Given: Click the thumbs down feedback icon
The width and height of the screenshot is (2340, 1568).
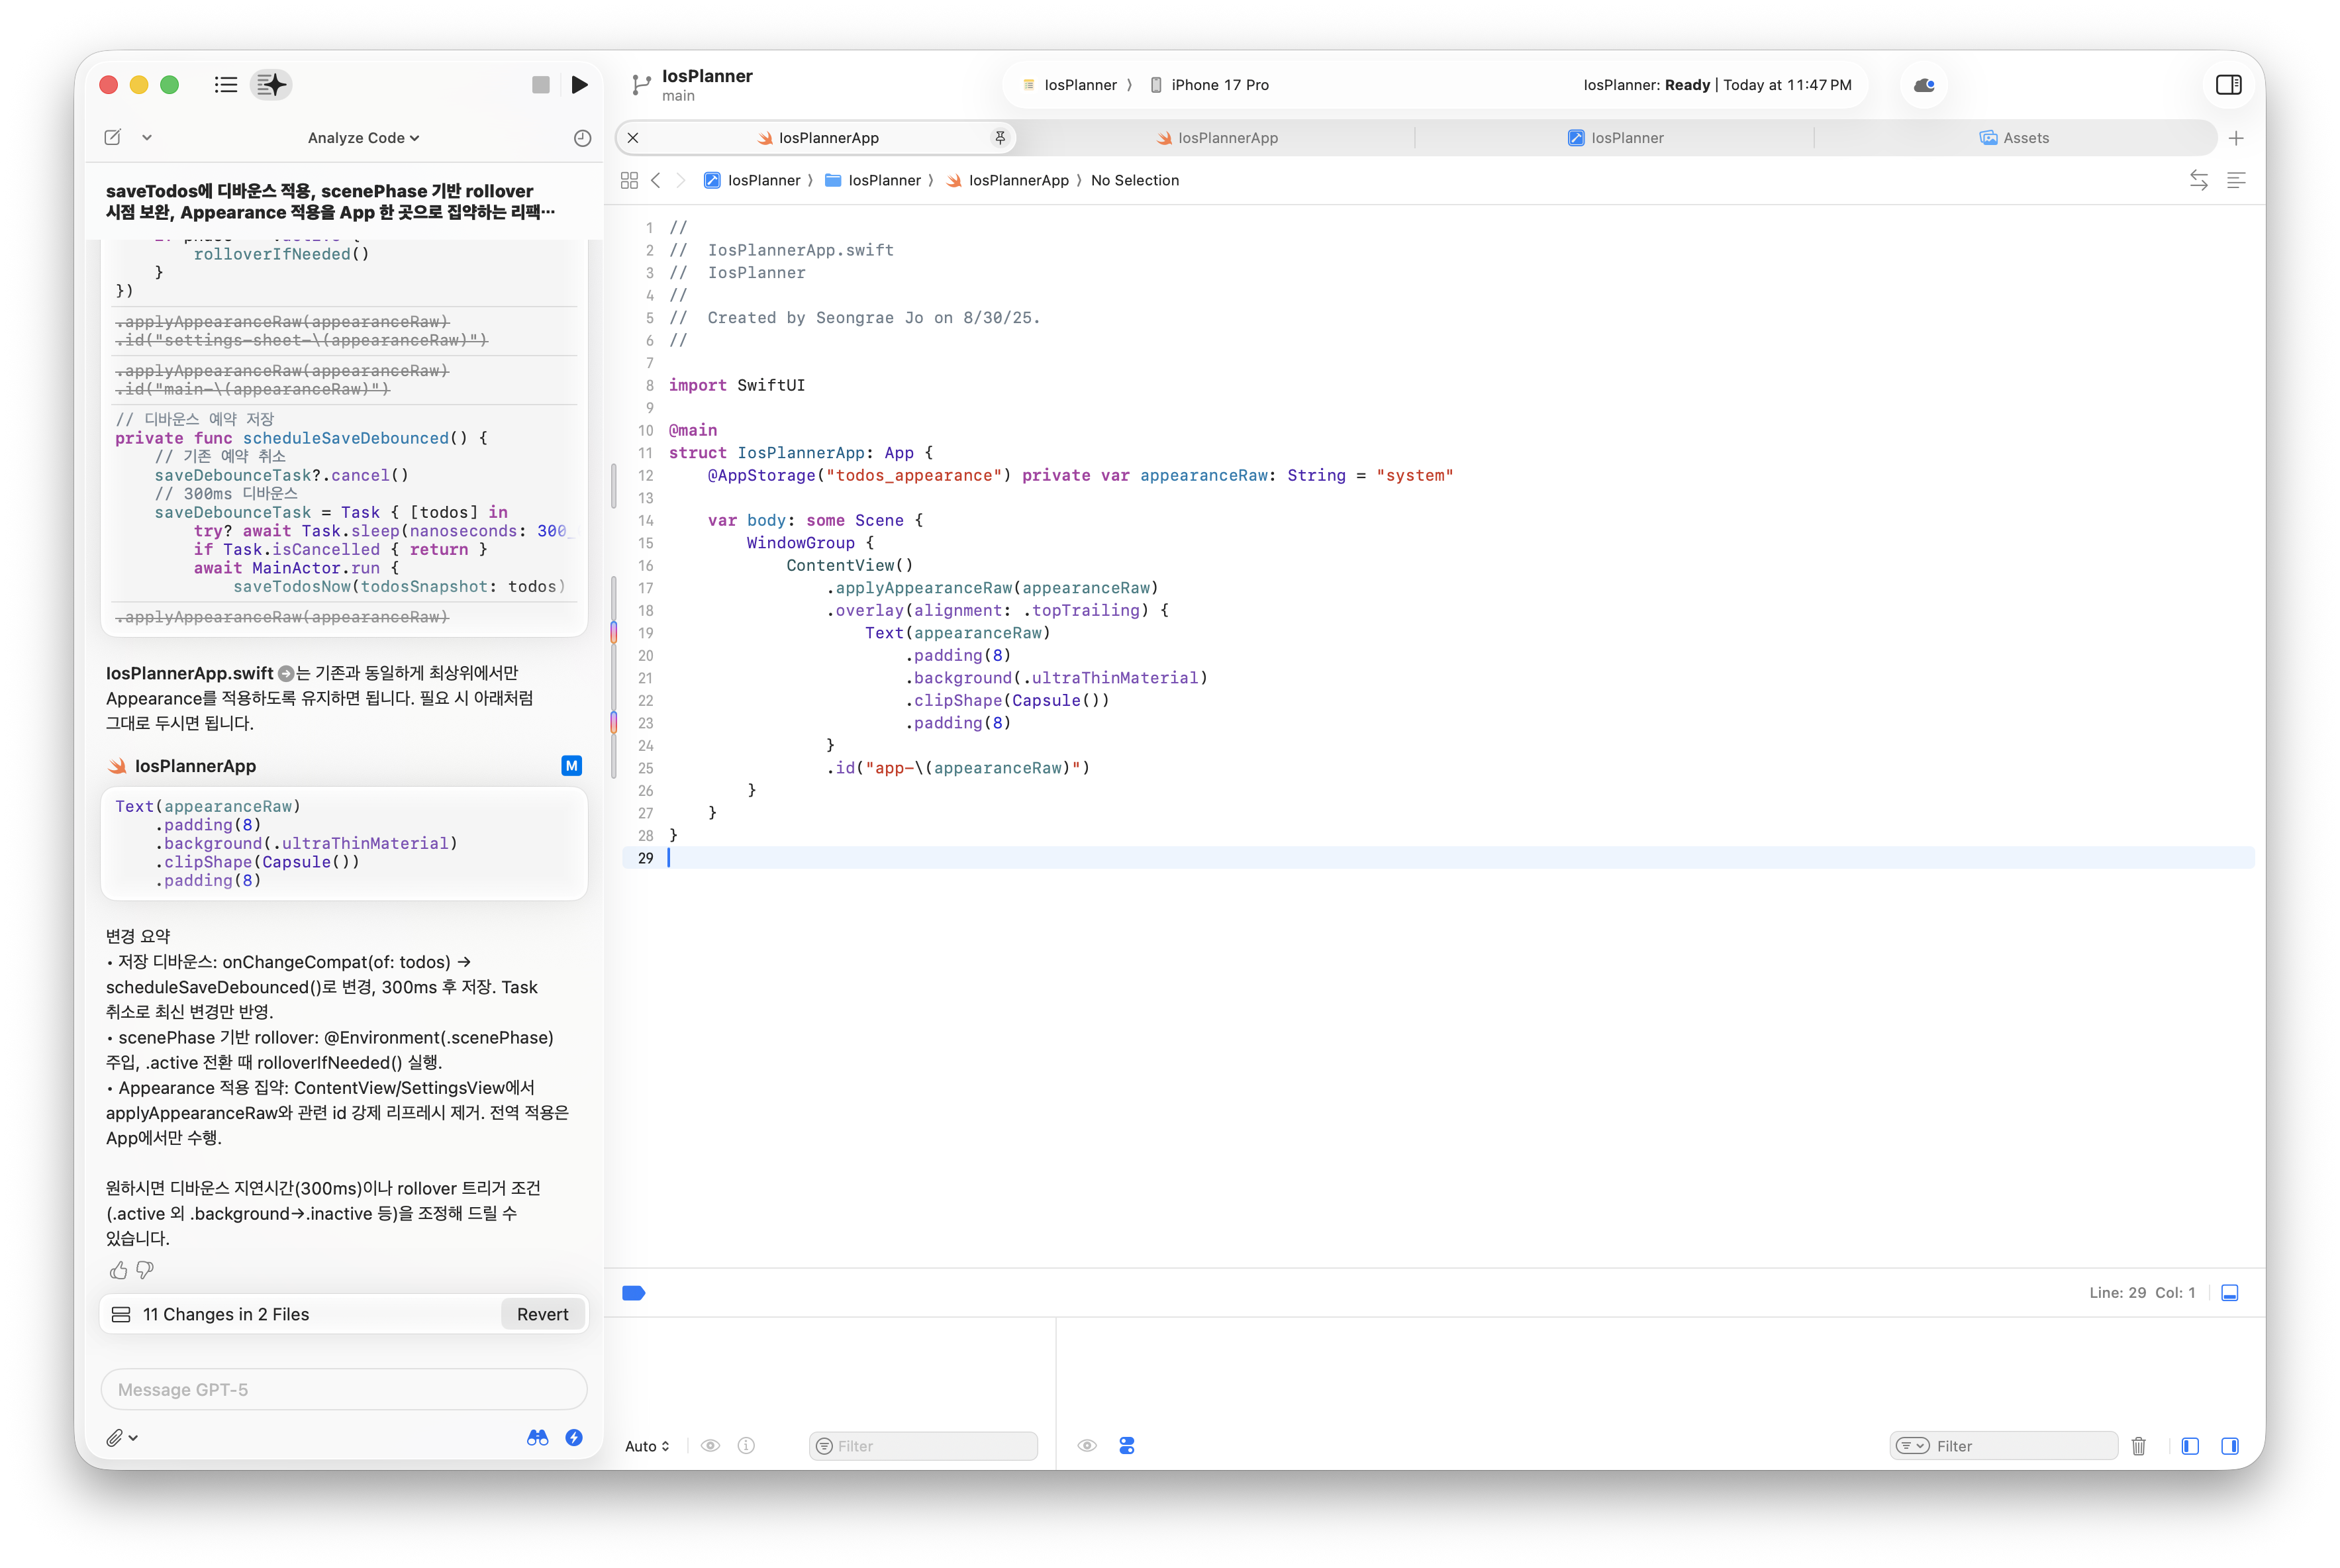Looking at the screenshot, I should click(145, 1270).
